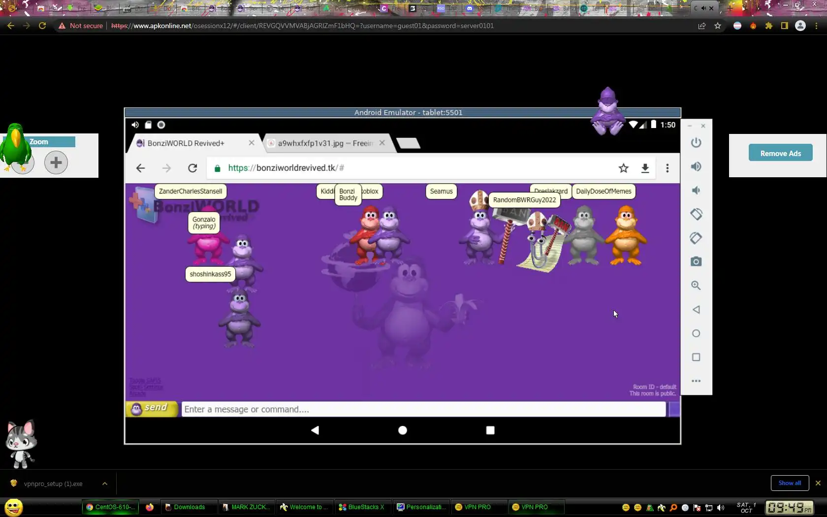Click the Firefox icon on the taskbar
This screenshot has width=827, height=517.
coord(150,507)
